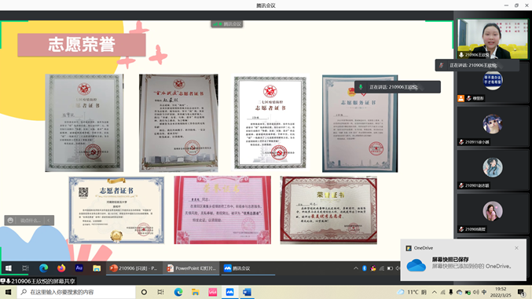Toggle the Chinese IME language indicator
The width and height of the screenshot is (532, 299).
pyautogui.click(x=484, y=292)
